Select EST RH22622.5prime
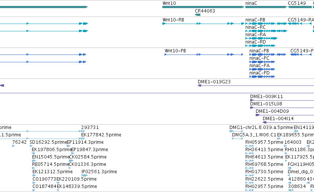Viewport: 314px width, 192px height. pyautogui.click(x=264, y=179)
